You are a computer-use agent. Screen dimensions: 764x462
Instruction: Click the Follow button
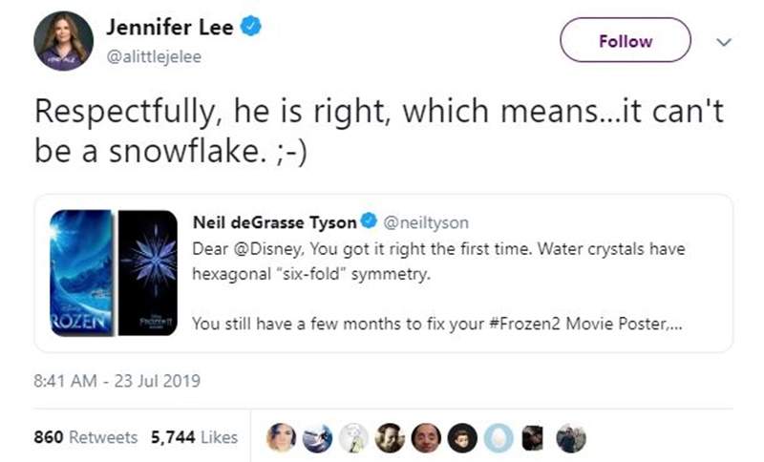click(626, 41)
